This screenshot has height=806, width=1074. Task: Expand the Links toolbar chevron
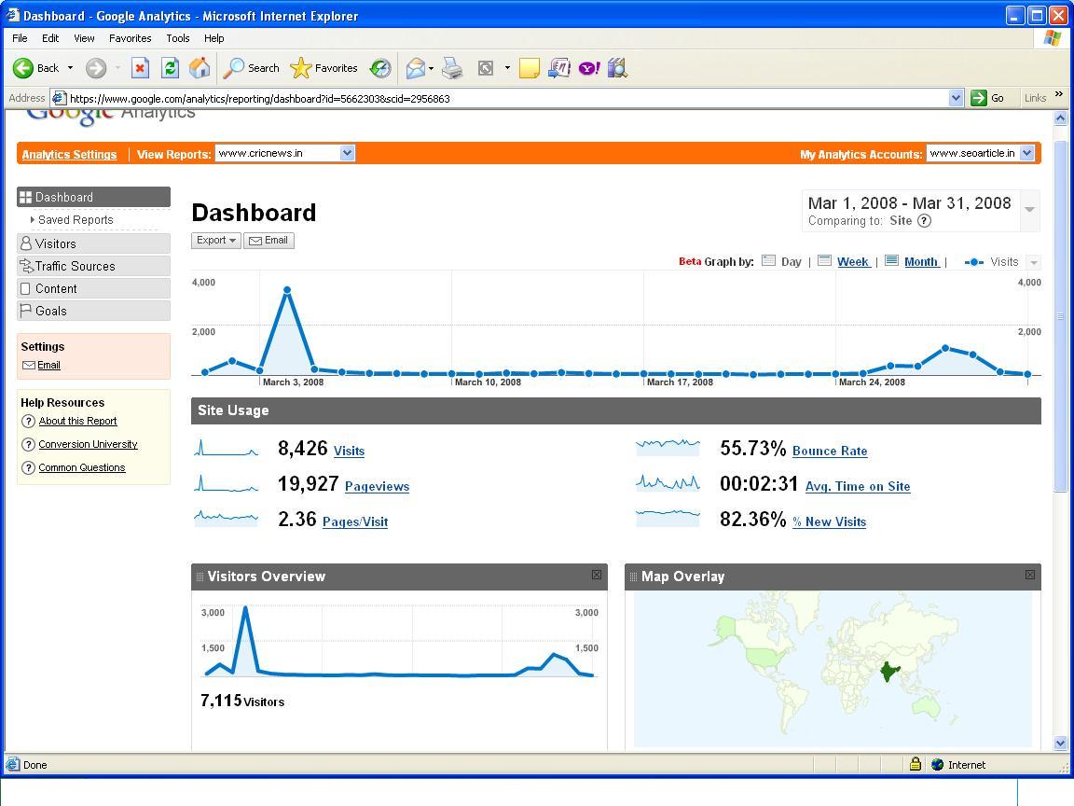click(1059, 94)
